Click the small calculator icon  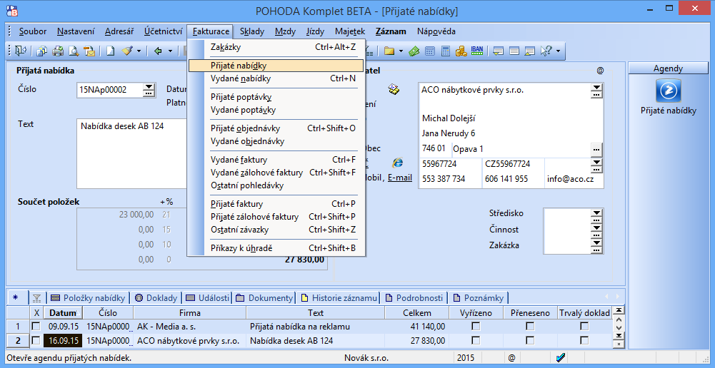(x=429, y=51)
